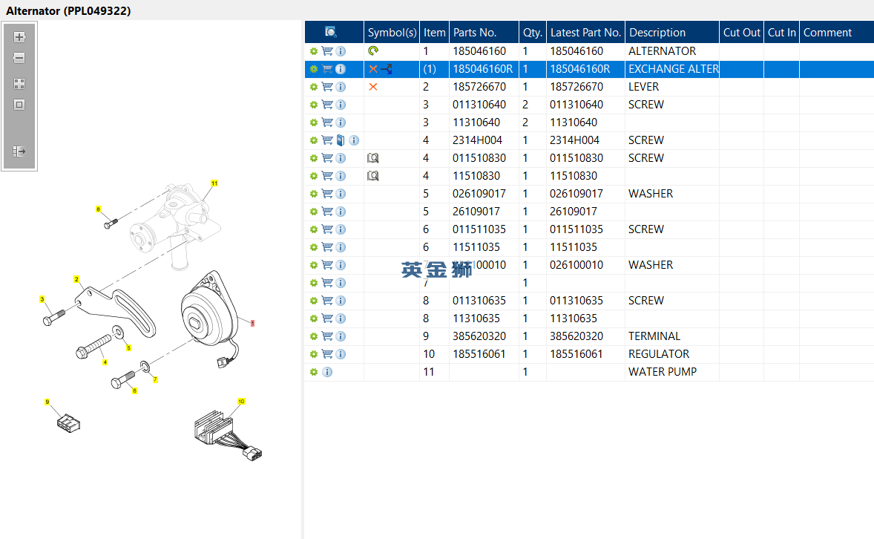Click cart icon for LEVER 185726670
Screen dimensions: 874x539
(x=327, y=86)
